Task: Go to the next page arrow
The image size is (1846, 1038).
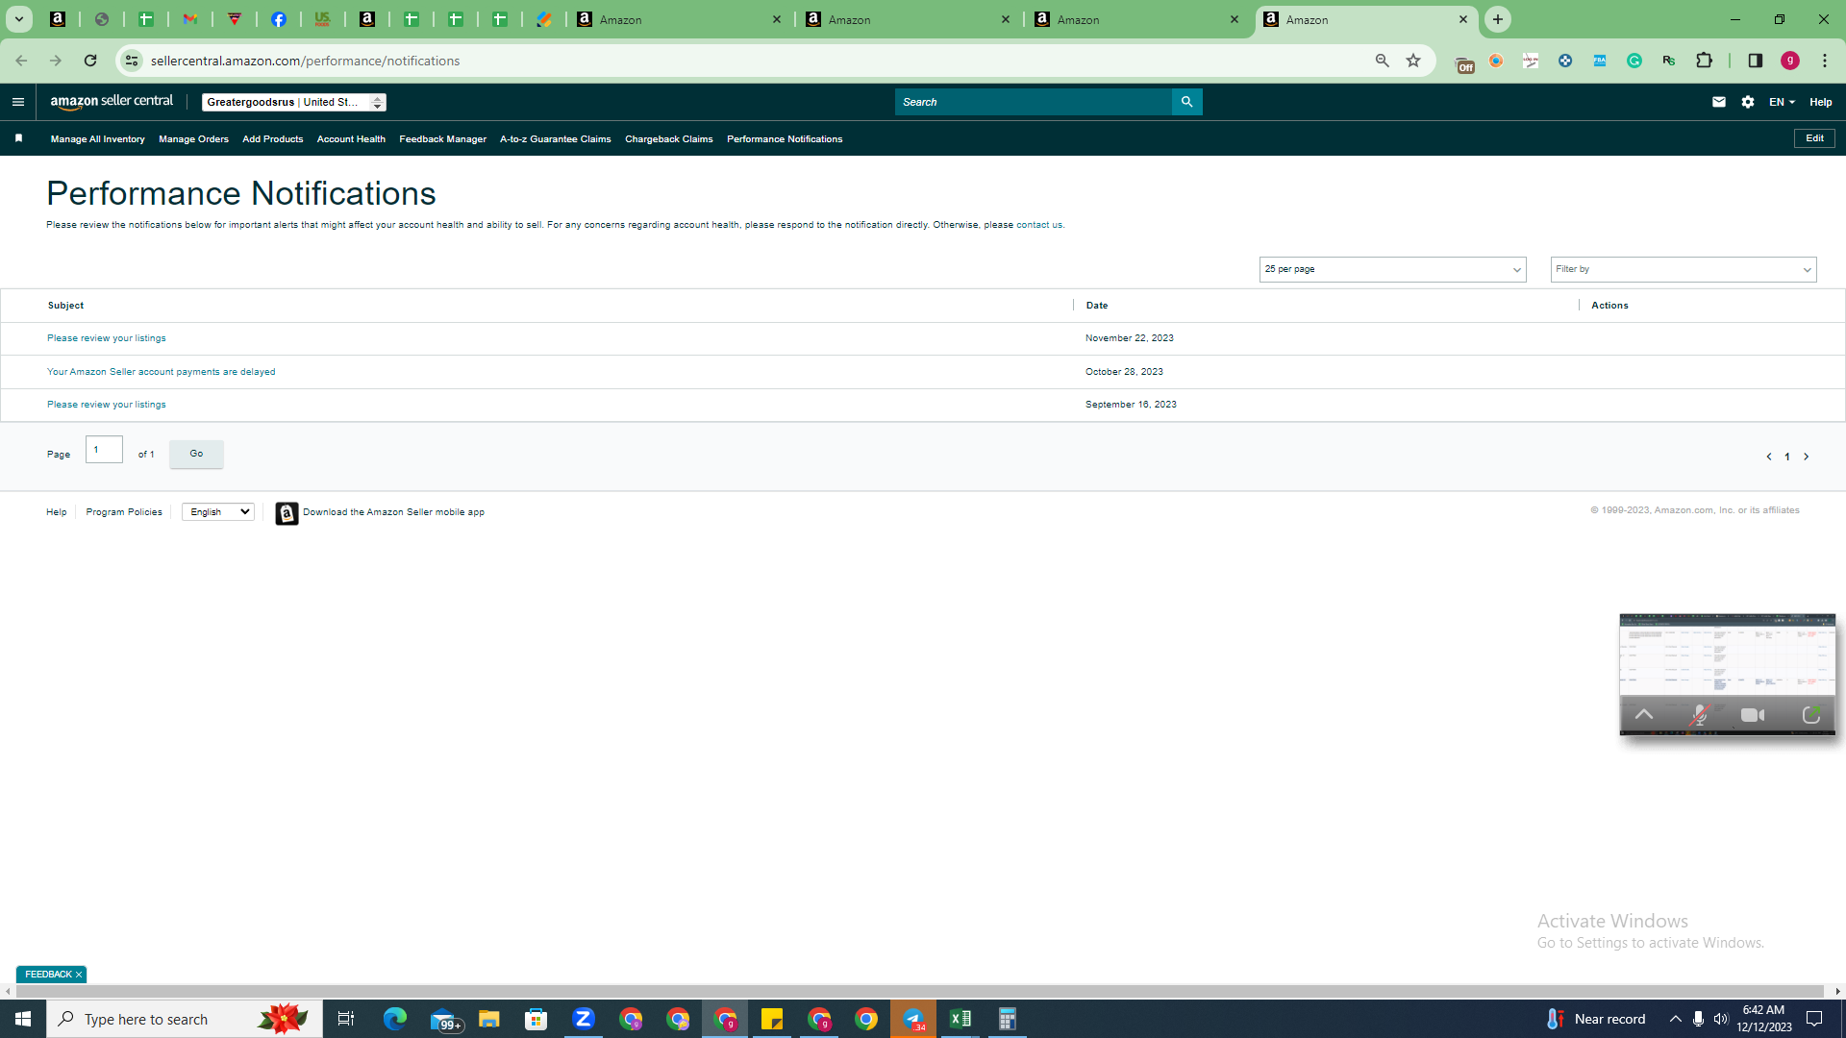Action: pos(1807,457)
